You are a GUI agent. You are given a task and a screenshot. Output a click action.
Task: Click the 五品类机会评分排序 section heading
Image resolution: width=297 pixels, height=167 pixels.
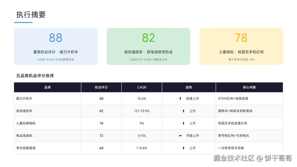(x=35, y=76)
